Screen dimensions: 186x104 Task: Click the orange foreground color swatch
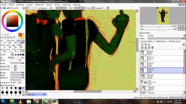coord(20,35)
